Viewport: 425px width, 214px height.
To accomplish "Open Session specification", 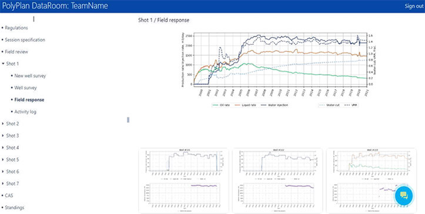I will (x=25, y=40).
